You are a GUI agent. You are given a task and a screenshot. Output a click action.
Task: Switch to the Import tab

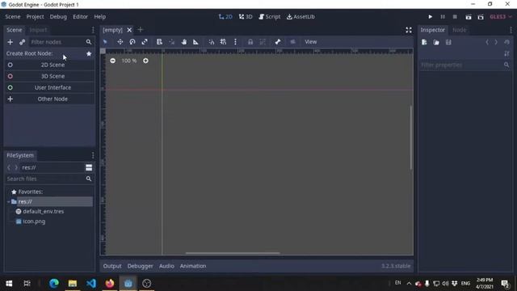coord(38,30)
